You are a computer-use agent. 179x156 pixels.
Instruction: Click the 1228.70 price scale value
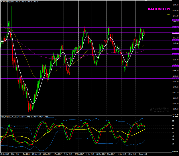click(176, 60)
